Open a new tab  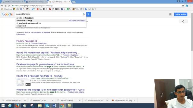(74, 2)
